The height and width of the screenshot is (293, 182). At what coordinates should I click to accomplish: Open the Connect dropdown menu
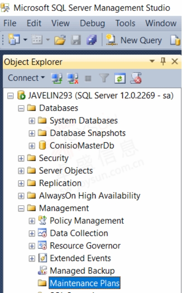[x=26, y=78]
